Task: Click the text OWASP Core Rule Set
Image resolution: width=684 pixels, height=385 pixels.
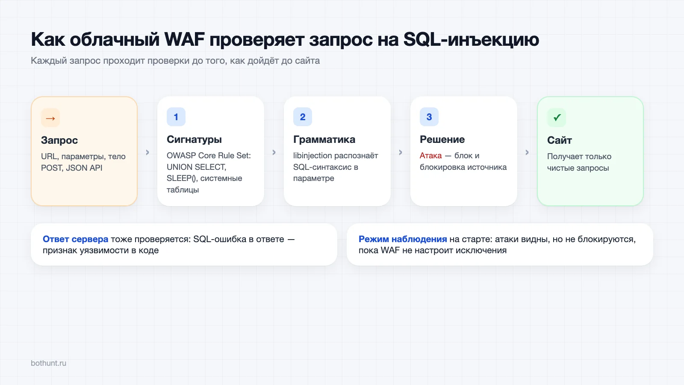Action: [209, 156]
